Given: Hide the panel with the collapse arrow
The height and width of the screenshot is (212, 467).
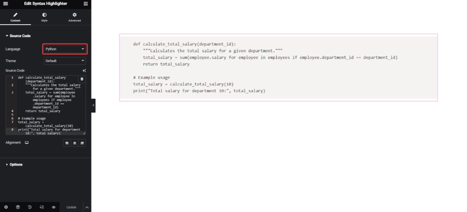Looking at the screenshot, I should [x=93, y=105].
